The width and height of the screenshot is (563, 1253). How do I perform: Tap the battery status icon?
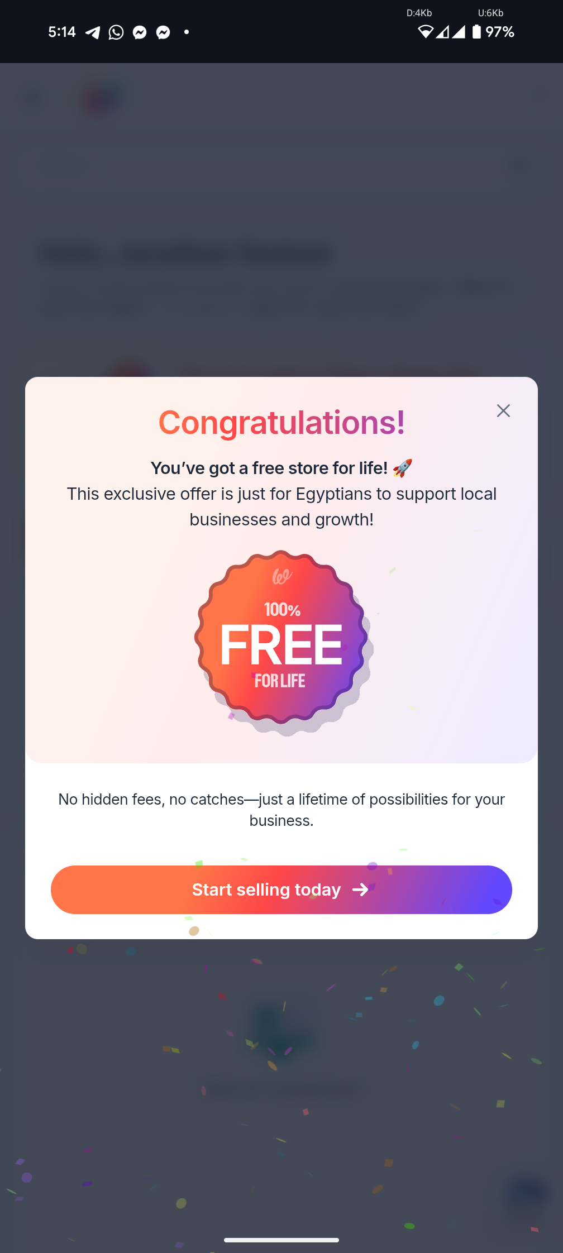(x=476, y=32)
